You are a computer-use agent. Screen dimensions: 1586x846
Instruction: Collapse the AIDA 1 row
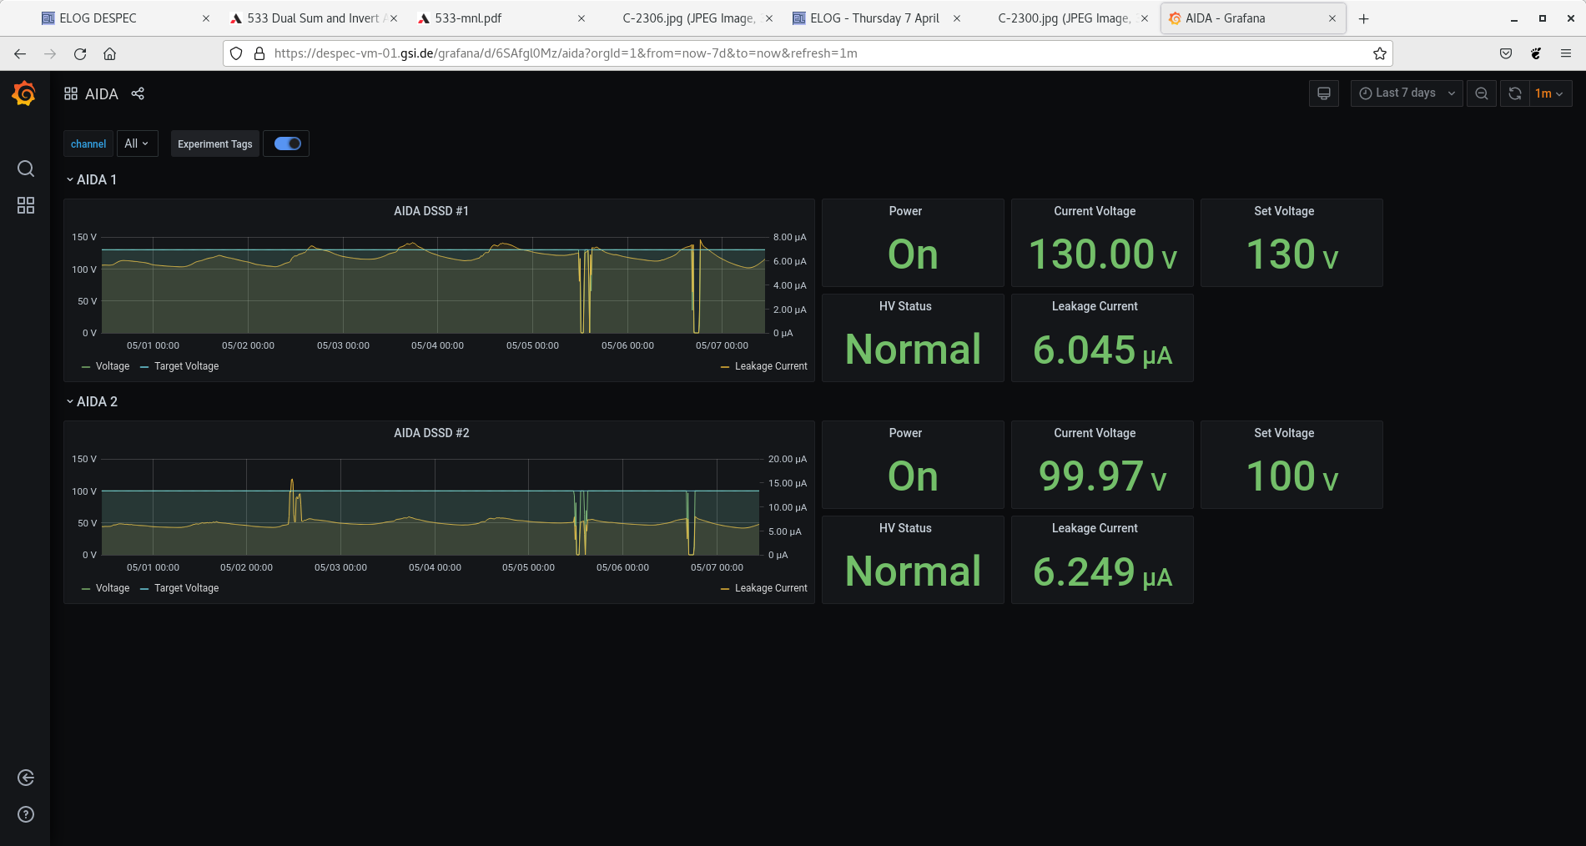tap(91, 179)
